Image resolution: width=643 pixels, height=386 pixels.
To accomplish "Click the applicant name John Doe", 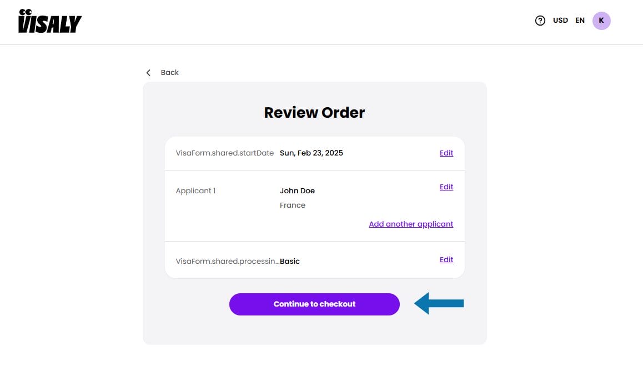I will [x=297, y=191].
